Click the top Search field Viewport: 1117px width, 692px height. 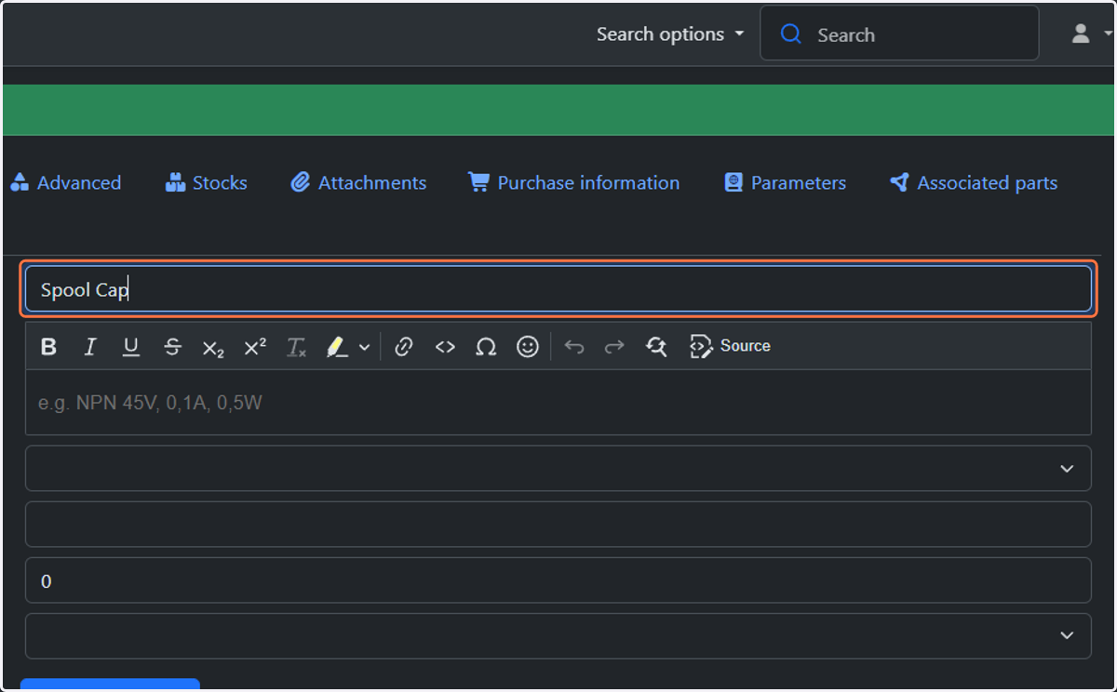pyautogui.click(x=899, y=33)
